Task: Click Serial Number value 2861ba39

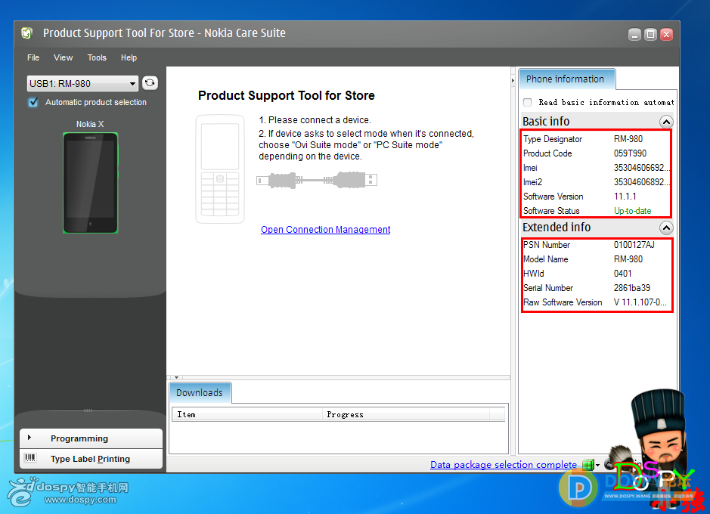Action: (632, 288)
